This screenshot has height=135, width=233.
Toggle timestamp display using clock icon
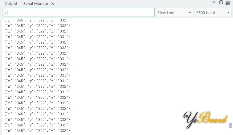coord(221,3)
